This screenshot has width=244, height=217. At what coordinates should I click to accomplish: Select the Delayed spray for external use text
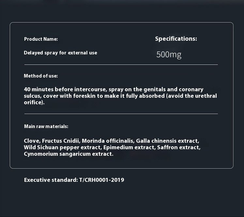(60, 53)
